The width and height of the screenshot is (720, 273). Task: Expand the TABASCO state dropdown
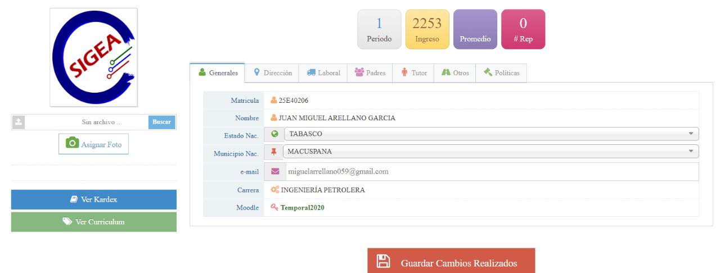[491, 134]
